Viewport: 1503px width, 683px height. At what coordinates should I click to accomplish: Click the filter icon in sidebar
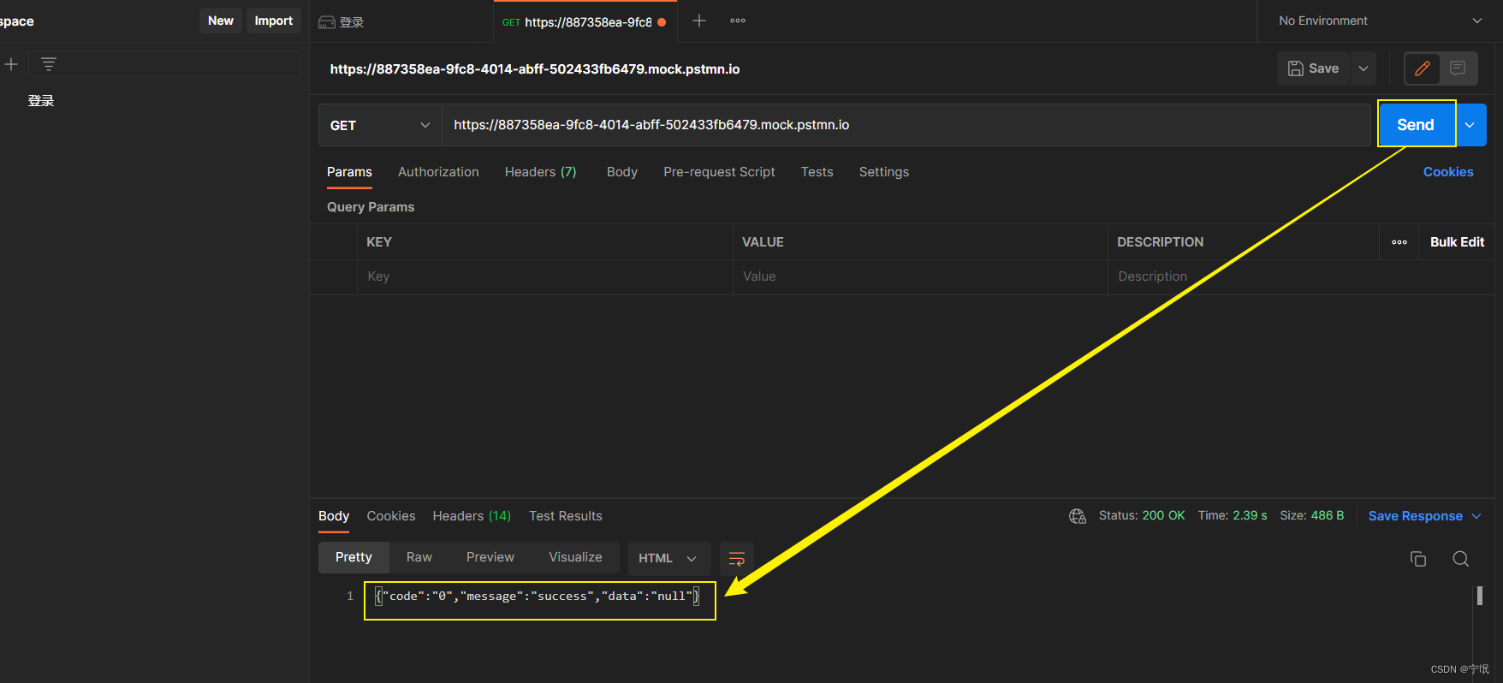pyautogui.click(x=49, y=64)
